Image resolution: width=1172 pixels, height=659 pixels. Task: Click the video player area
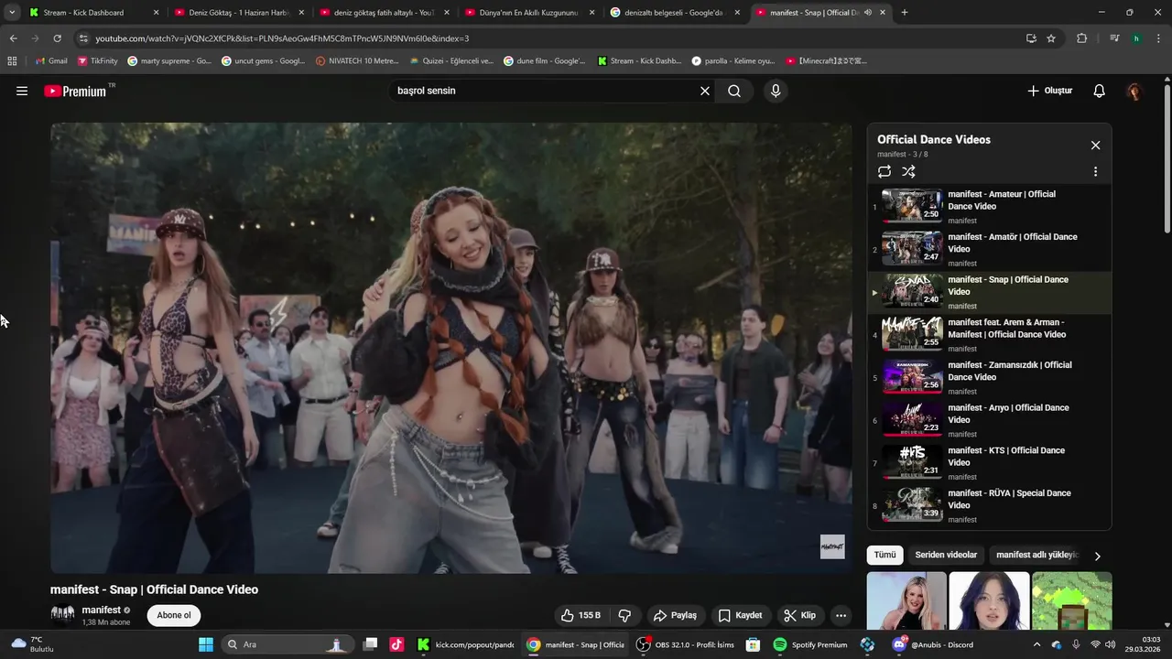click(451, 348)
